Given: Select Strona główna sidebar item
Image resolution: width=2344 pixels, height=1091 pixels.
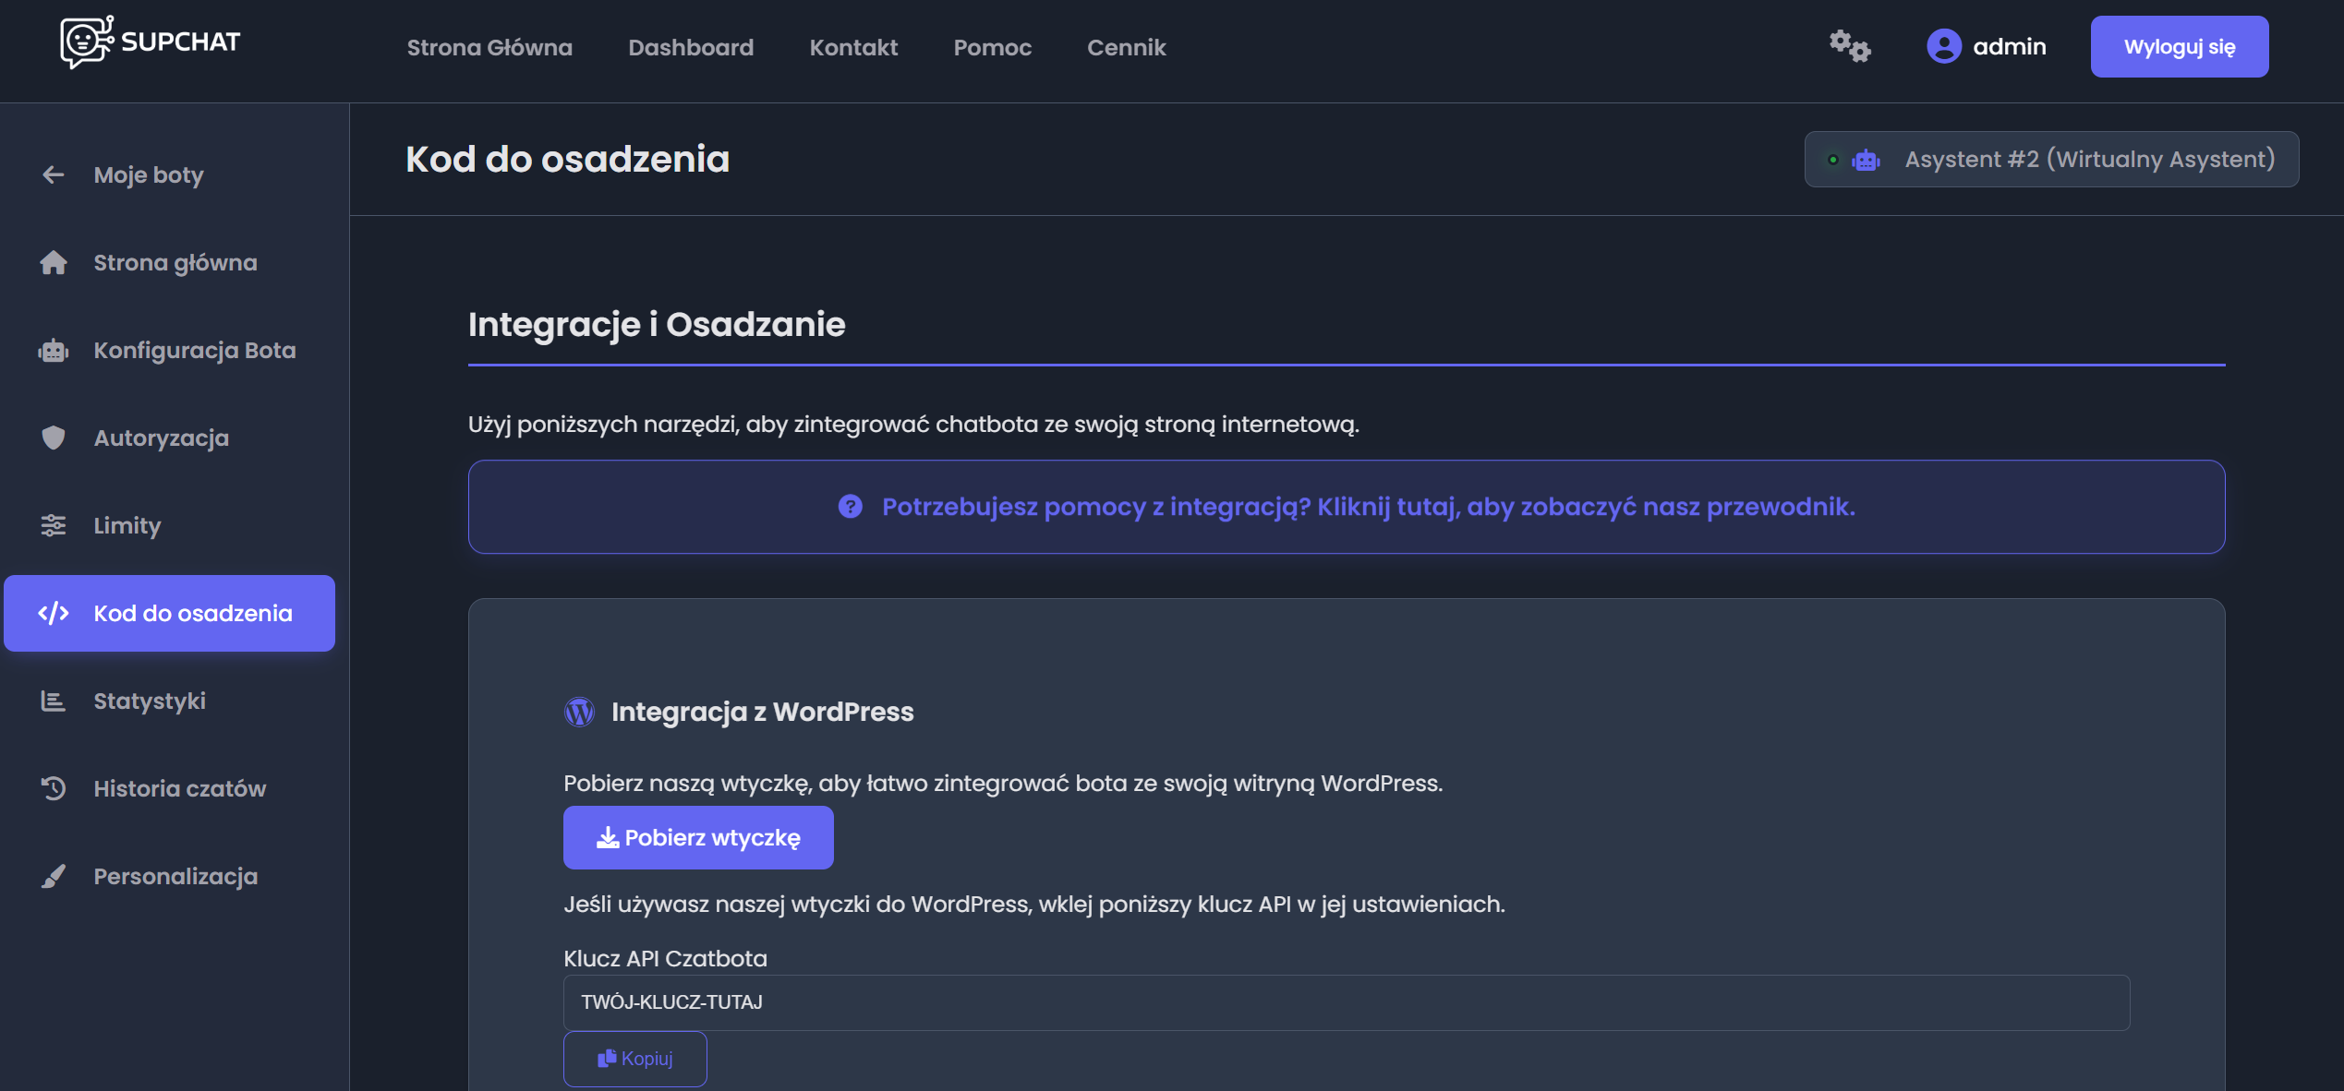Looking at the screenshot, I should point(169,262).
